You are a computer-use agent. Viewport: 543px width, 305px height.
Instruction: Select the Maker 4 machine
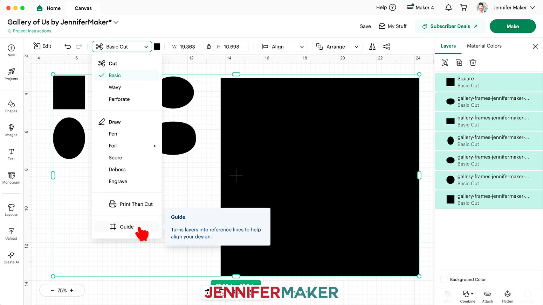click(420, 7)
